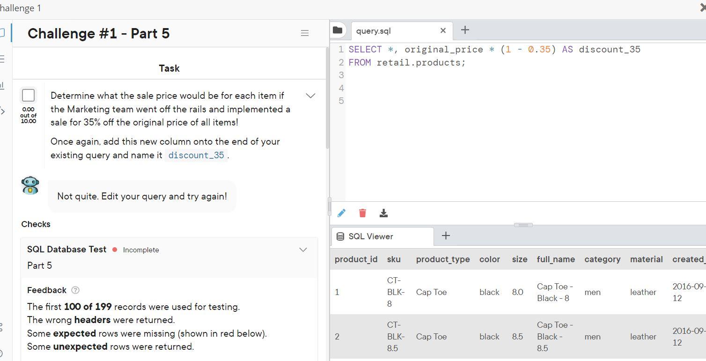706x361 pixels.
Task: Click the red trash delete icon
Action: pyautogui.click(x=362, y=213)
